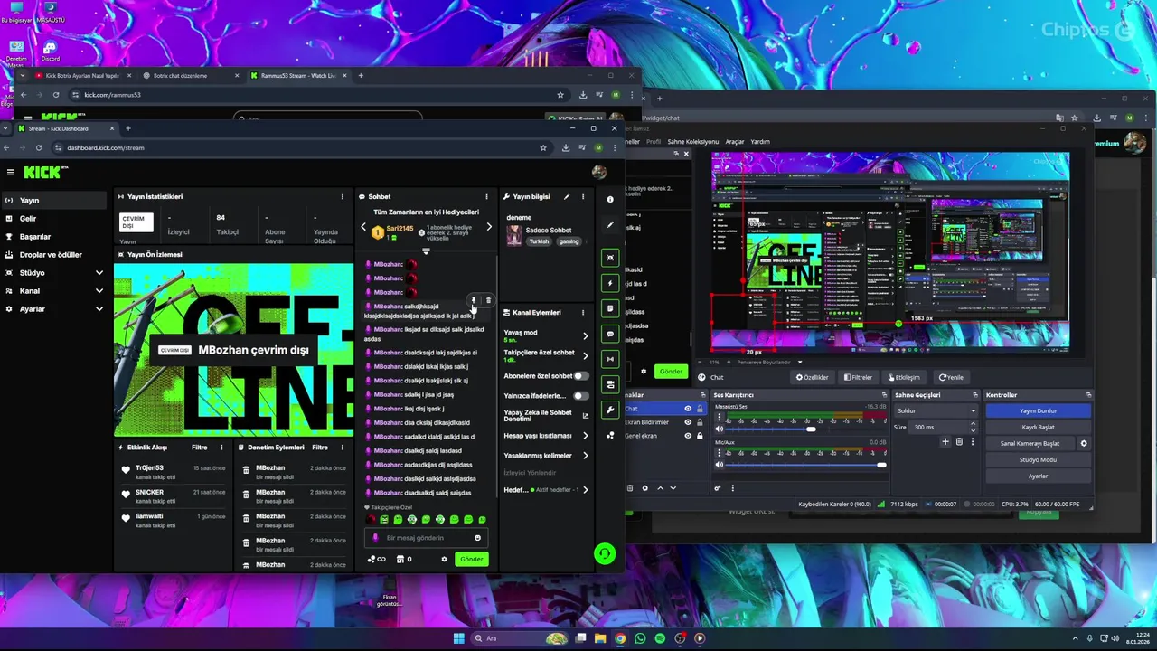
Task: Open Soldur transition dropdown in OBS
Action: [936, 410]
